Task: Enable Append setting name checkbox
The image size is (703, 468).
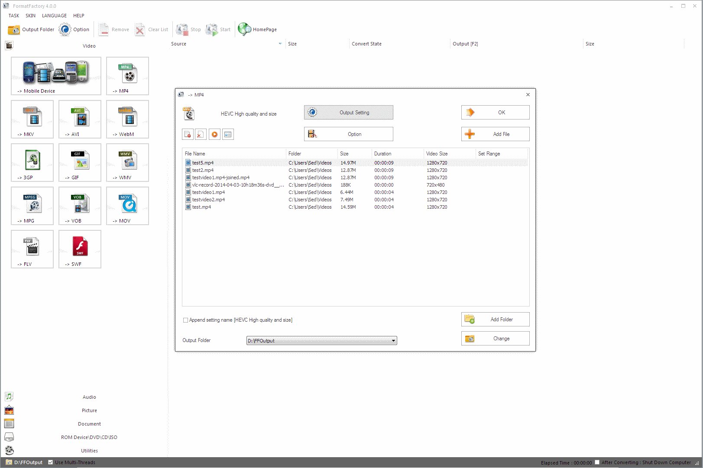Action: 185,320
